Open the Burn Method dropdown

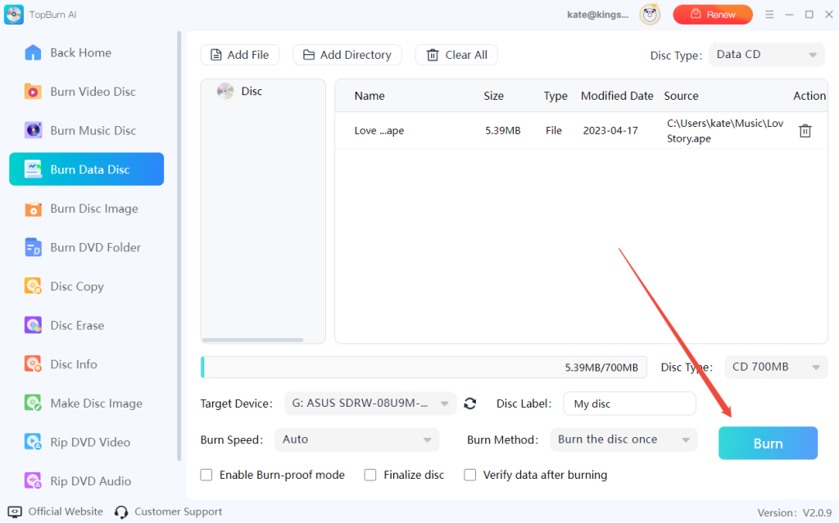pyautogui.click(x=624, y=440)
